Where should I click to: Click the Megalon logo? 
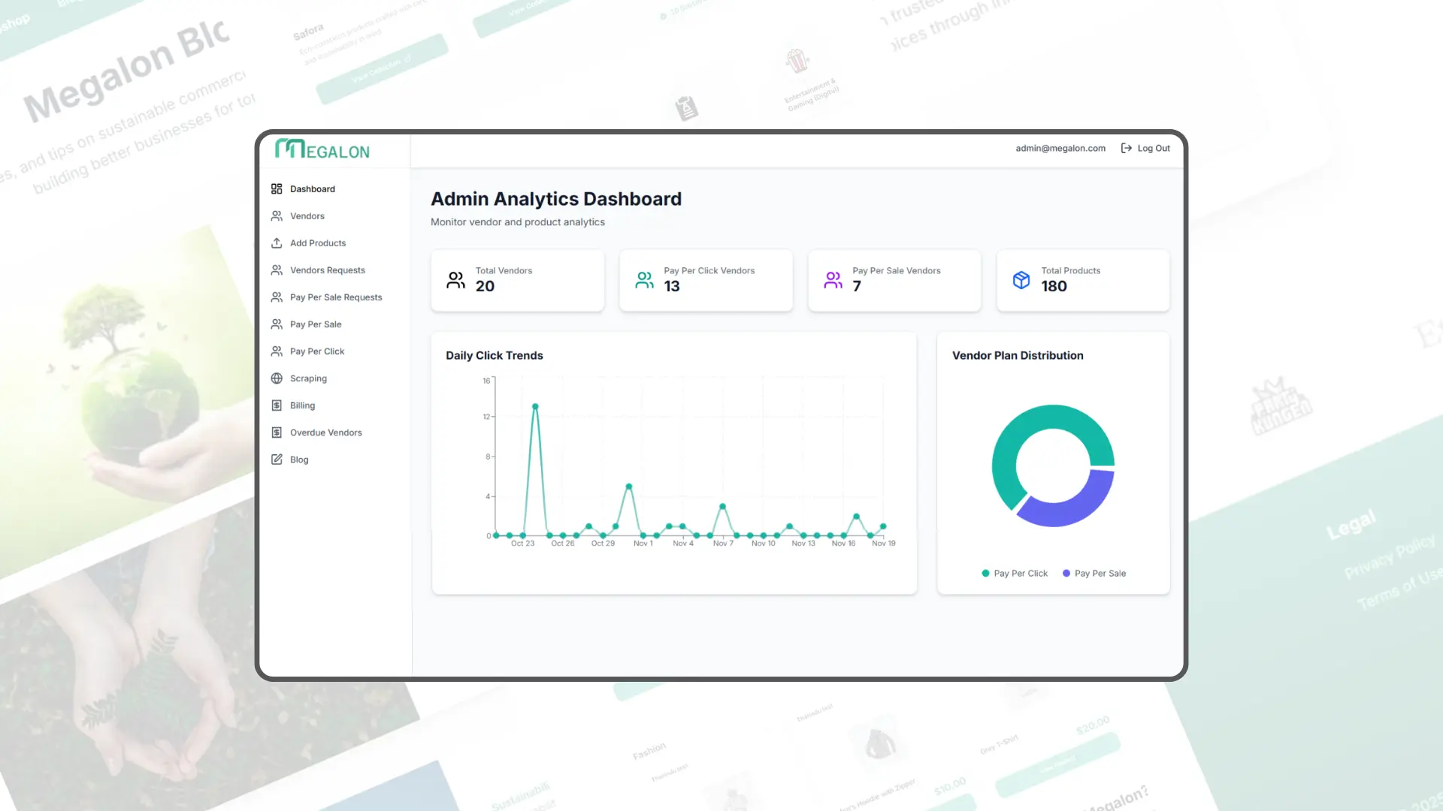coord(322,149)
